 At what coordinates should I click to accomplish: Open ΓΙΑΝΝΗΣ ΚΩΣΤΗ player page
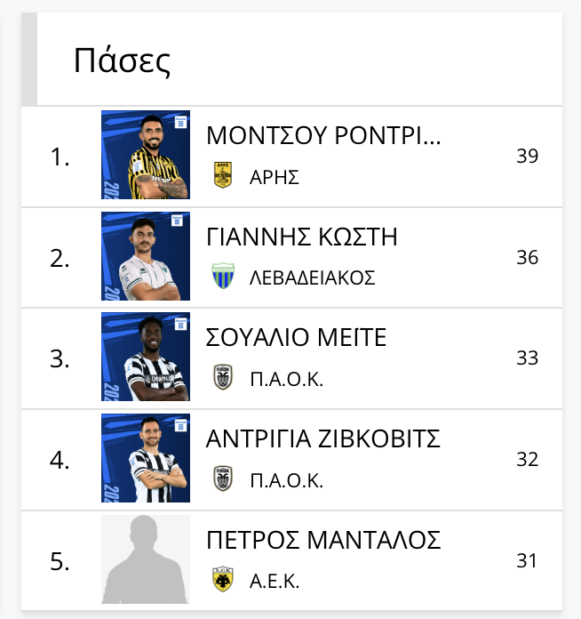301,237
